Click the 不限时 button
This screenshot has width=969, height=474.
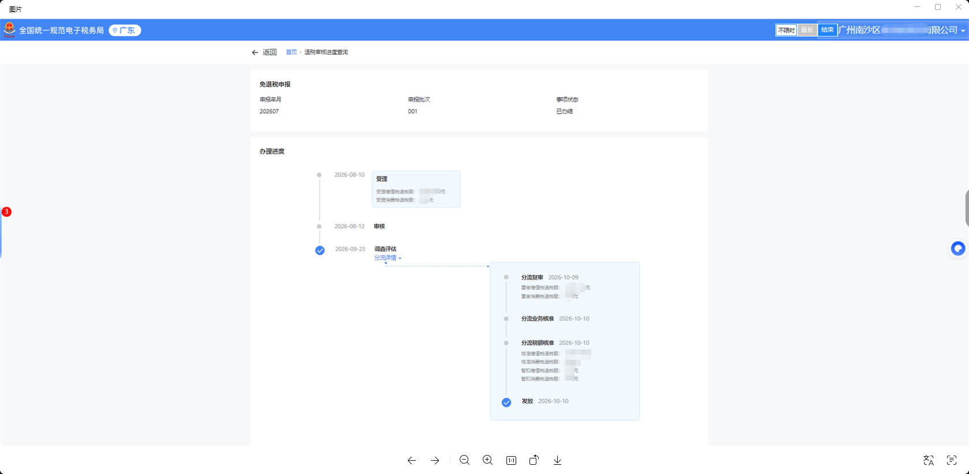click(x=786, y=30)
